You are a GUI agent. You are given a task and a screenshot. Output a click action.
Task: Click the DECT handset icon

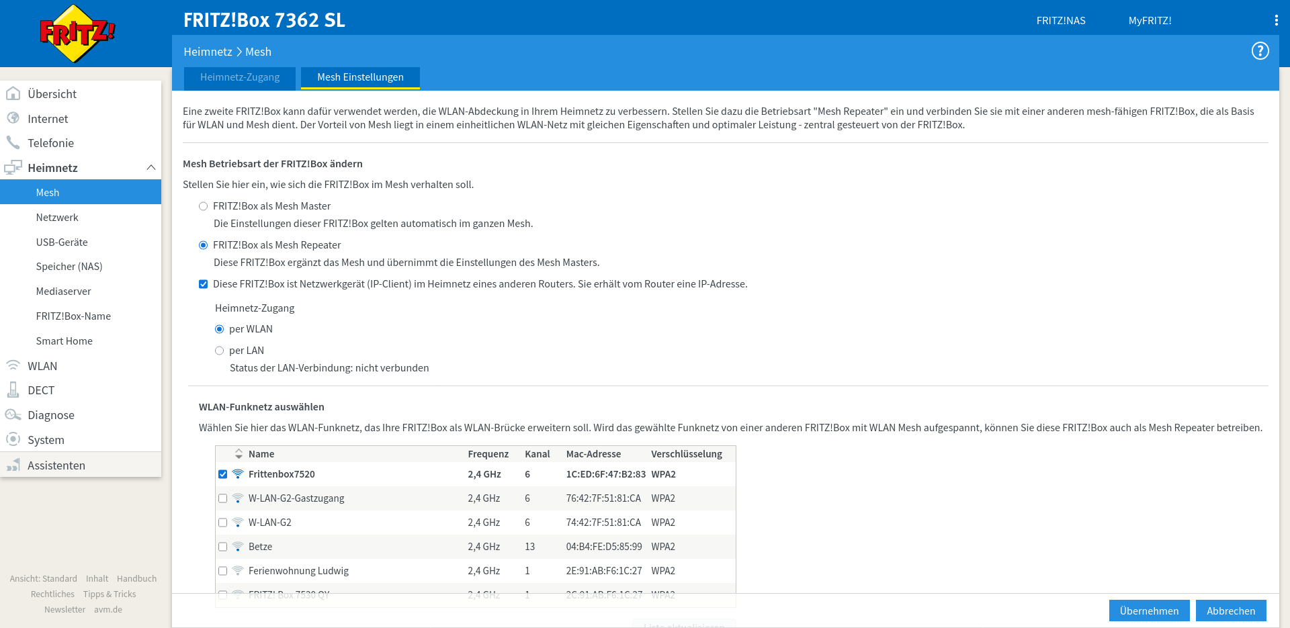click(x=13, y=390)
